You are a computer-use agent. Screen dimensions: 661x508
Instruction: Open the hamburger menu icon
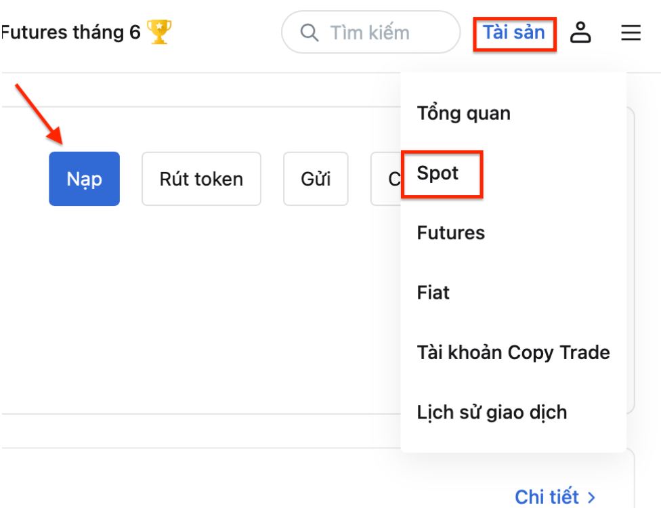pyautogui.click(x=631, y=33)
